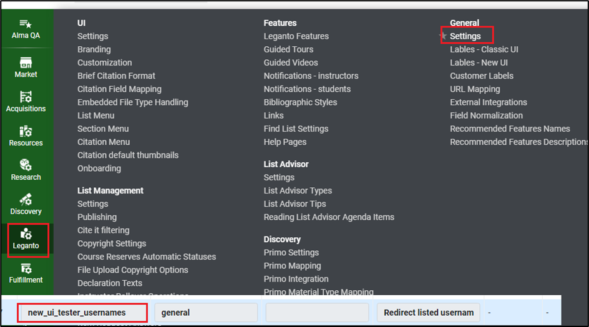This screenshot has height=327, width=589.
Task: Open External Integrations
Action: pyautogui.click(x=489, y=102)
